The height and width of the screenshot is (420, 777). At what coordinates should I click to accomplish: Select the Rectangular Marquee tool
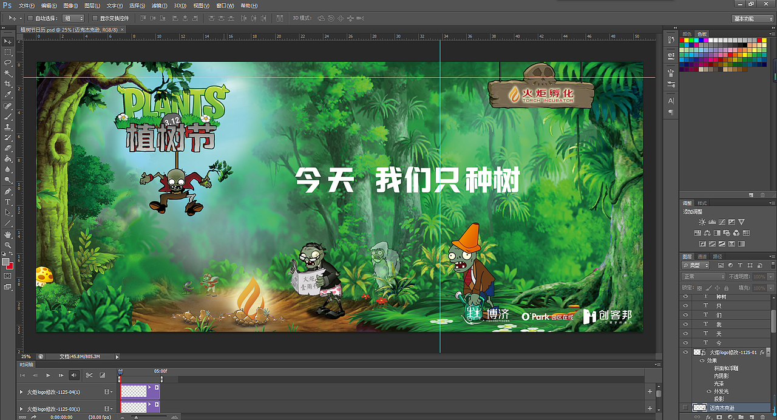click(8, 52)
